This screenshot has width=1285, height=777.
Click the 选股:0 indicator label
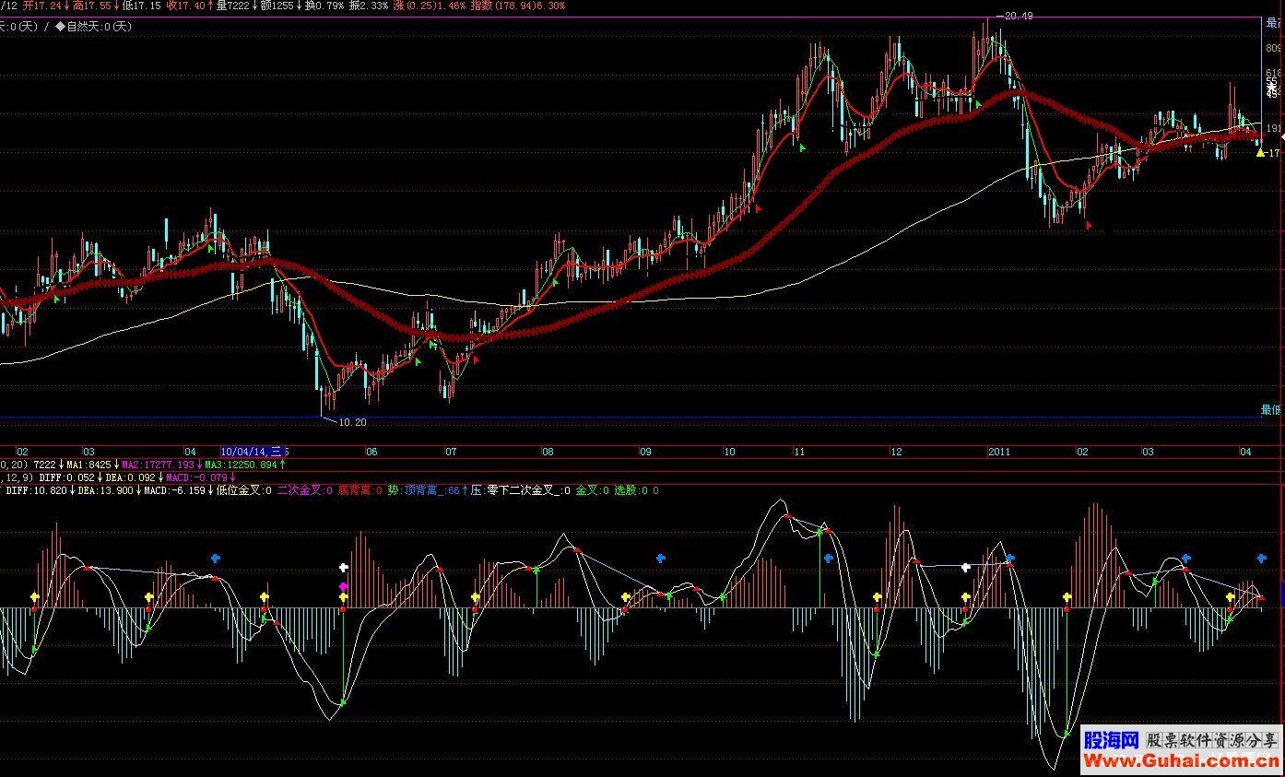point(630,490)
